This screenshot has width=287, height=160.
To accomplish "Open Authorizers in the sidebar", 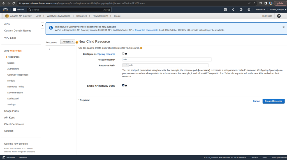I will [x=13, y=69].
